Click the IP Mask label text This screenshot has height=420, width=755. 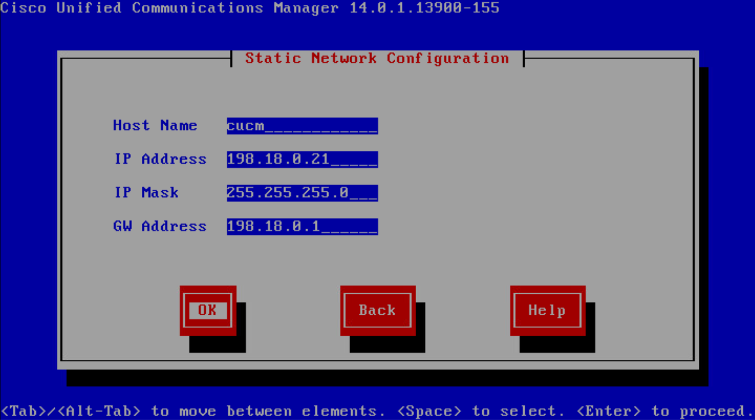coord(146,193)
